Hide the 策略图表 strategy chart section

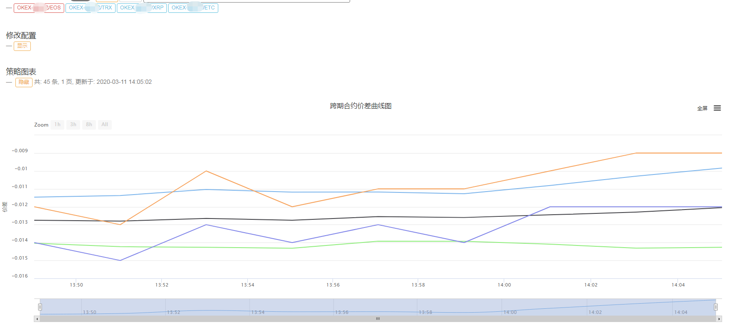pos(24,82)
